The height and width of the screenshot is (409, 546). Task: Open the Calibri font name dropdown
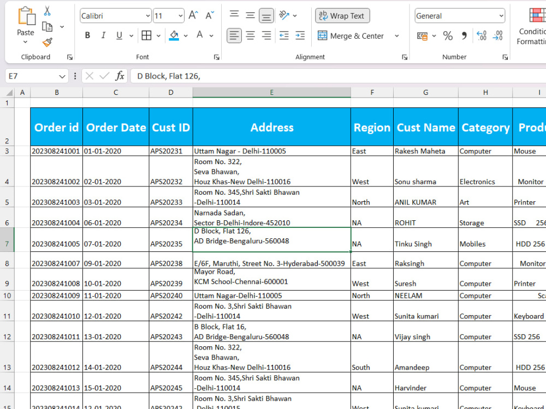(x=147, y=16)
